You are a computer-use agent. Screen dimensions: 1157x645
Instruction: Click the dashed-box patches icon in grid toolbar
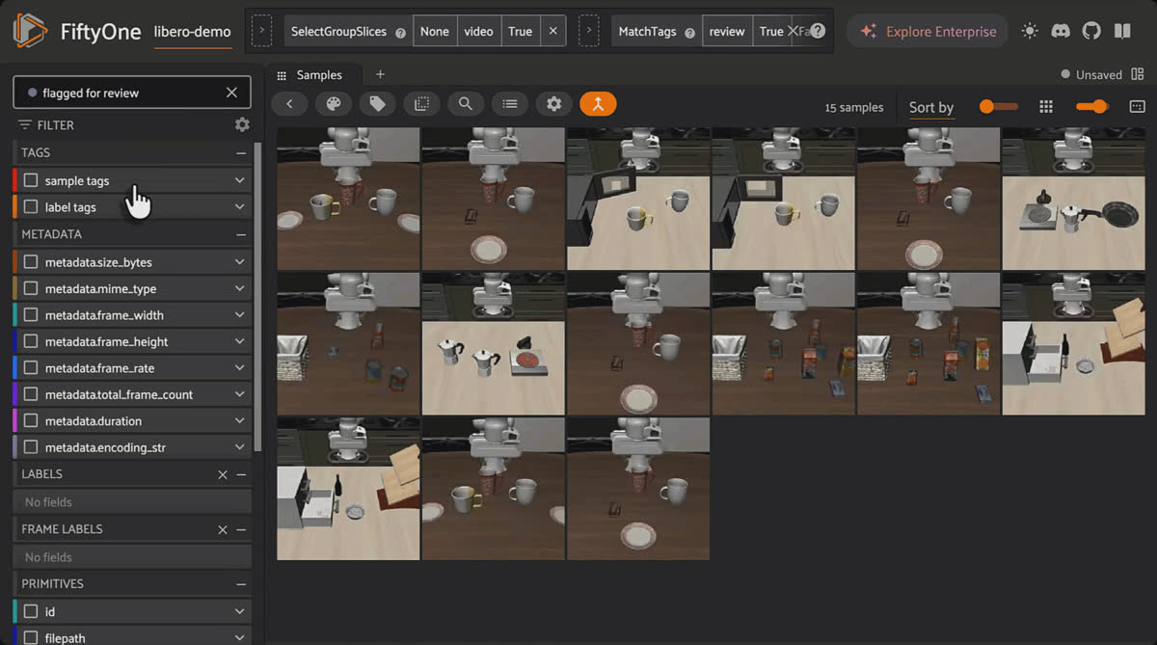421,104
